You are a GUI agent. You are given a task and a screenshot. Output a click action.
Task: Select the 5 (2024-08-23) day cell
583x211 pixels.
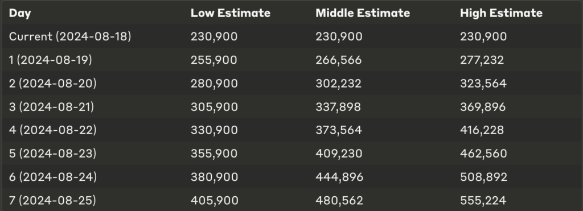(52, 154)
